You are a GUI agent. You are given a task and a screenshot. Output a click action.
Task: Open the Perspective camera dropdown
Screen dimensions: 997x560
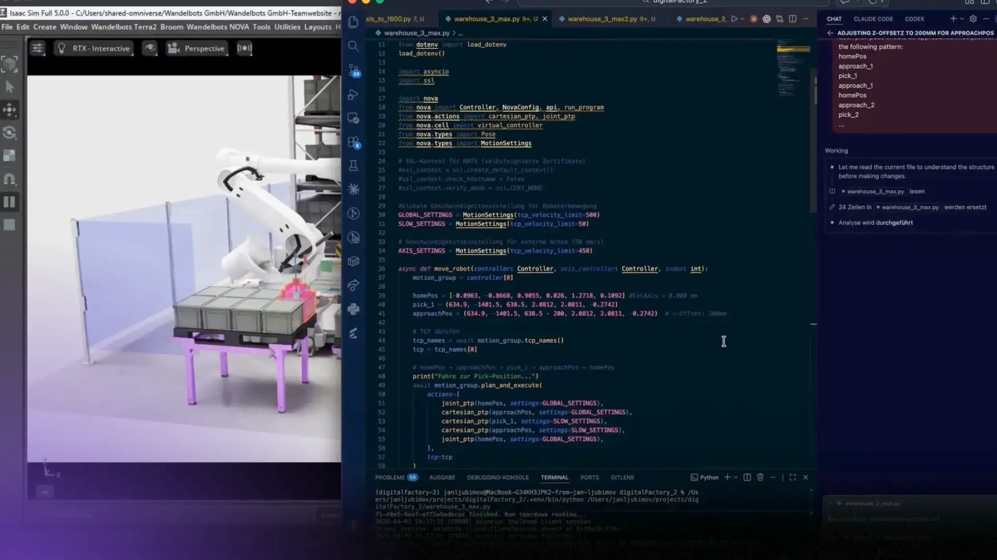tap(196, 48)
